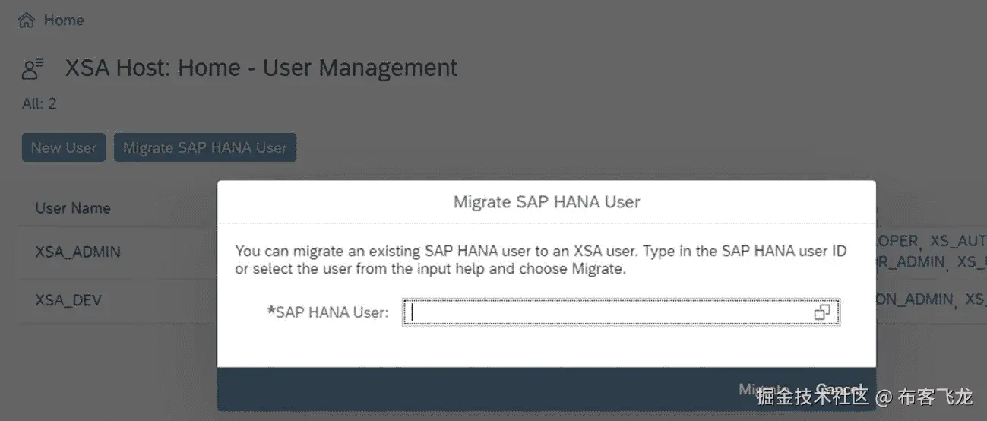Click the Migrate SAP HANA User dialog title

546,202
